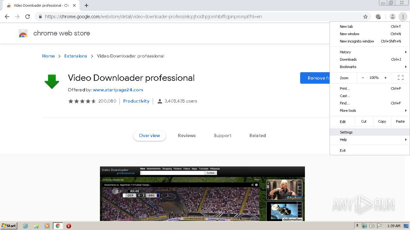Viewport: 410px width, 230px height.
Task: Open Internet Explorer from the taskbar
Action: point(26,226)
